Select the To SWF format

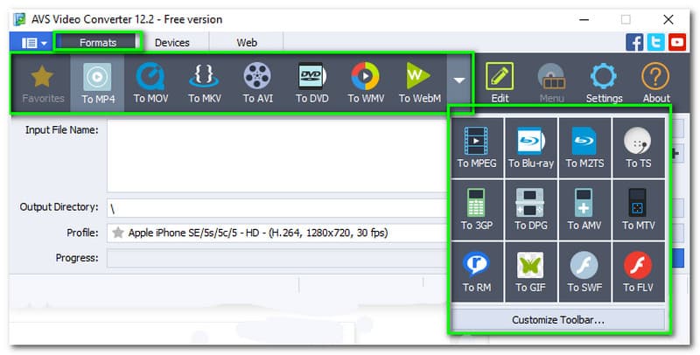pos(584,272)
